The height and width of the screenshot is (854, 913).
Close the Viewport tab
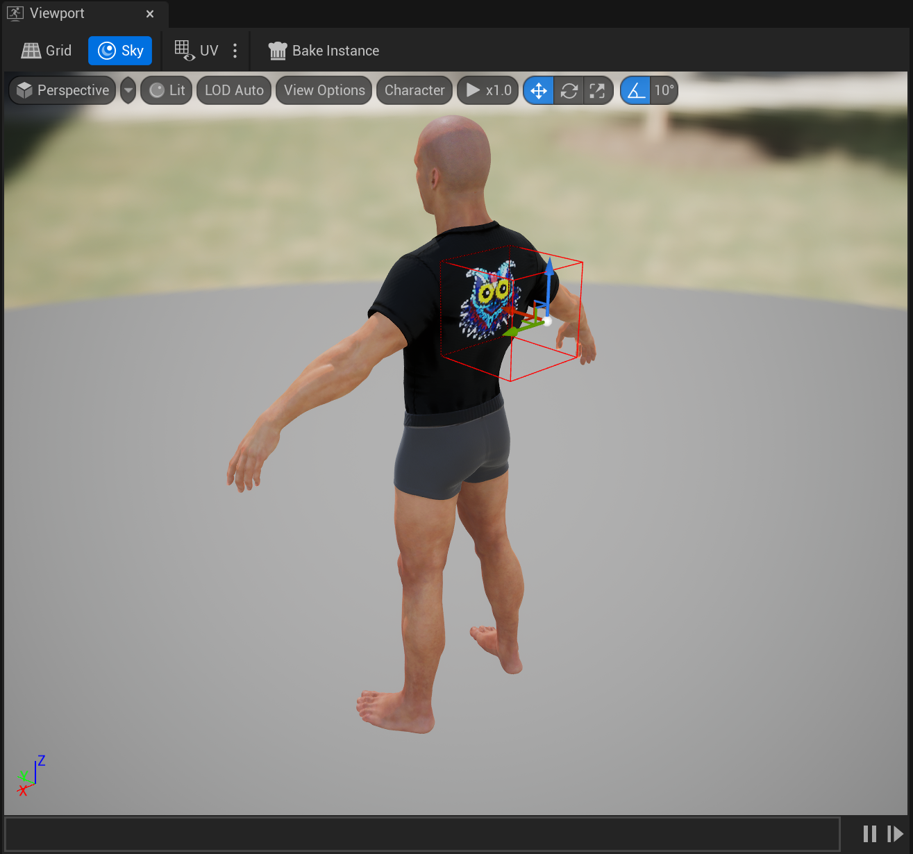click(150, 14)
